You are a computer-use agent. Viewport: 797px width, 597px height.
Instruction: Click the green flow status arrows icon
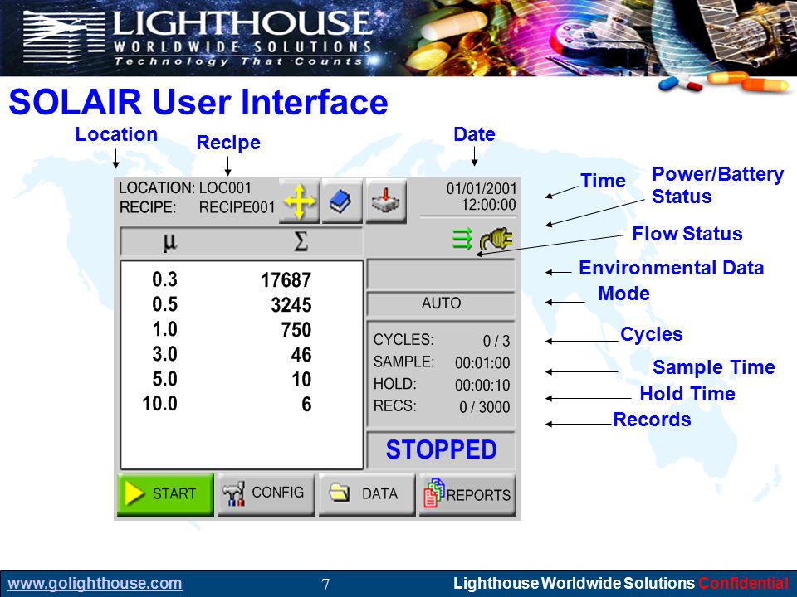coord(462,239)
